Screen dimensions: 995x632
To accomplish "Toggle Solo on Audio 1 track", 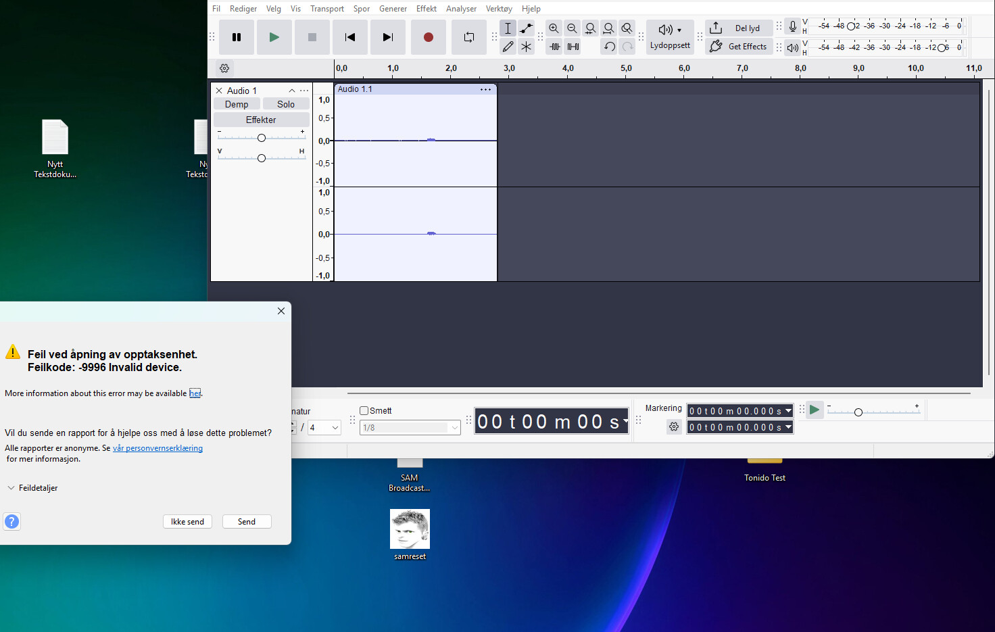I will 286,104.
